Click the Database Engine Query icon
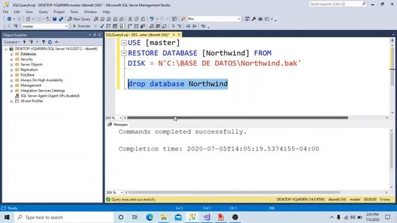Viewport: 397px width, 223px height. 96,19
